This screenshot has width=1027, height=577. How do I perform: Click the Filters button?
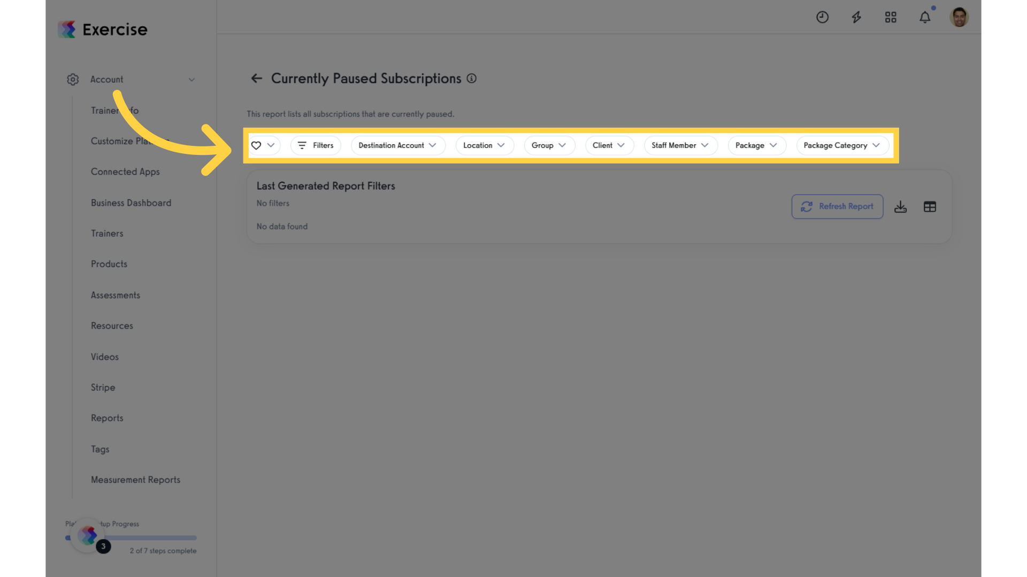[316, 145]
